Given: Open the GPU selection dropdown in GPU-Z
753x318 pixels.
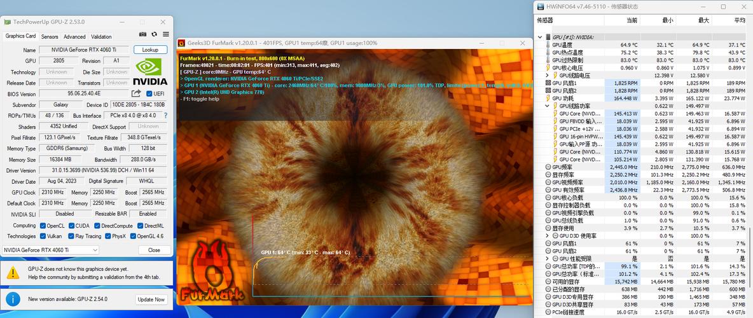Looking at the screenshot, I should [x=51, y=251].
